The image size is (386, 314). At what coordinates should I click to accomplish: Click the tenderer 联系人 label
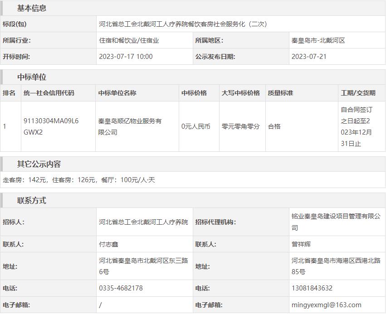(x=13, y=244)
